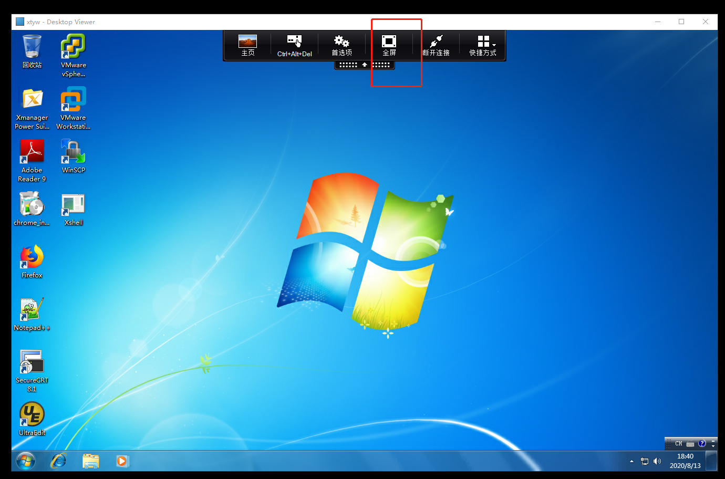Open language bar keyboard icon
This screenshot has width=725, height=479.
(x=690, y=444)
